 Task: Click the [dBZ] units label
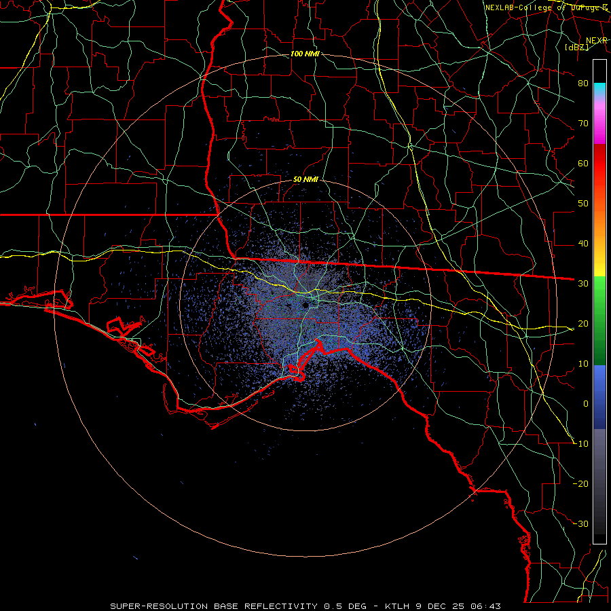(576, 48)
